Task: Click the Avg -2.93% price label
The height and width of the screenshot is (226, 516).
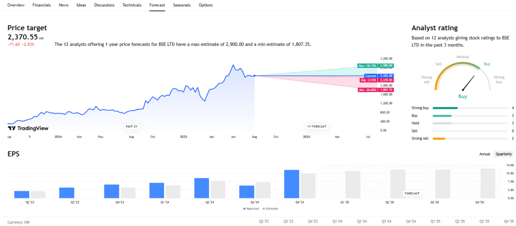Action: coord(377,80)
